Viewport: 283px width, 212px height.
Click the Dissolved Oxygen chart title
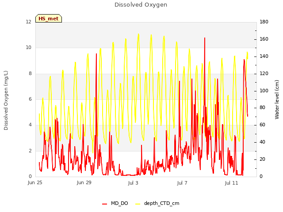click(x=141, y=5)
